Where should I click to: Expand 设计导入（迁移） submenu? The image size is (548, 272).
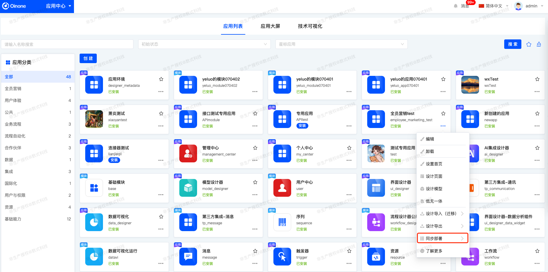tap(443, 214)
